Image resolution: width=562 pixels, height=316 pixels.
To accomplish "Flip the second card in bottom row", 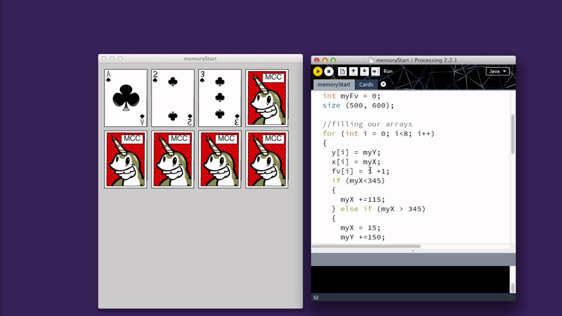I will (173, 159).
